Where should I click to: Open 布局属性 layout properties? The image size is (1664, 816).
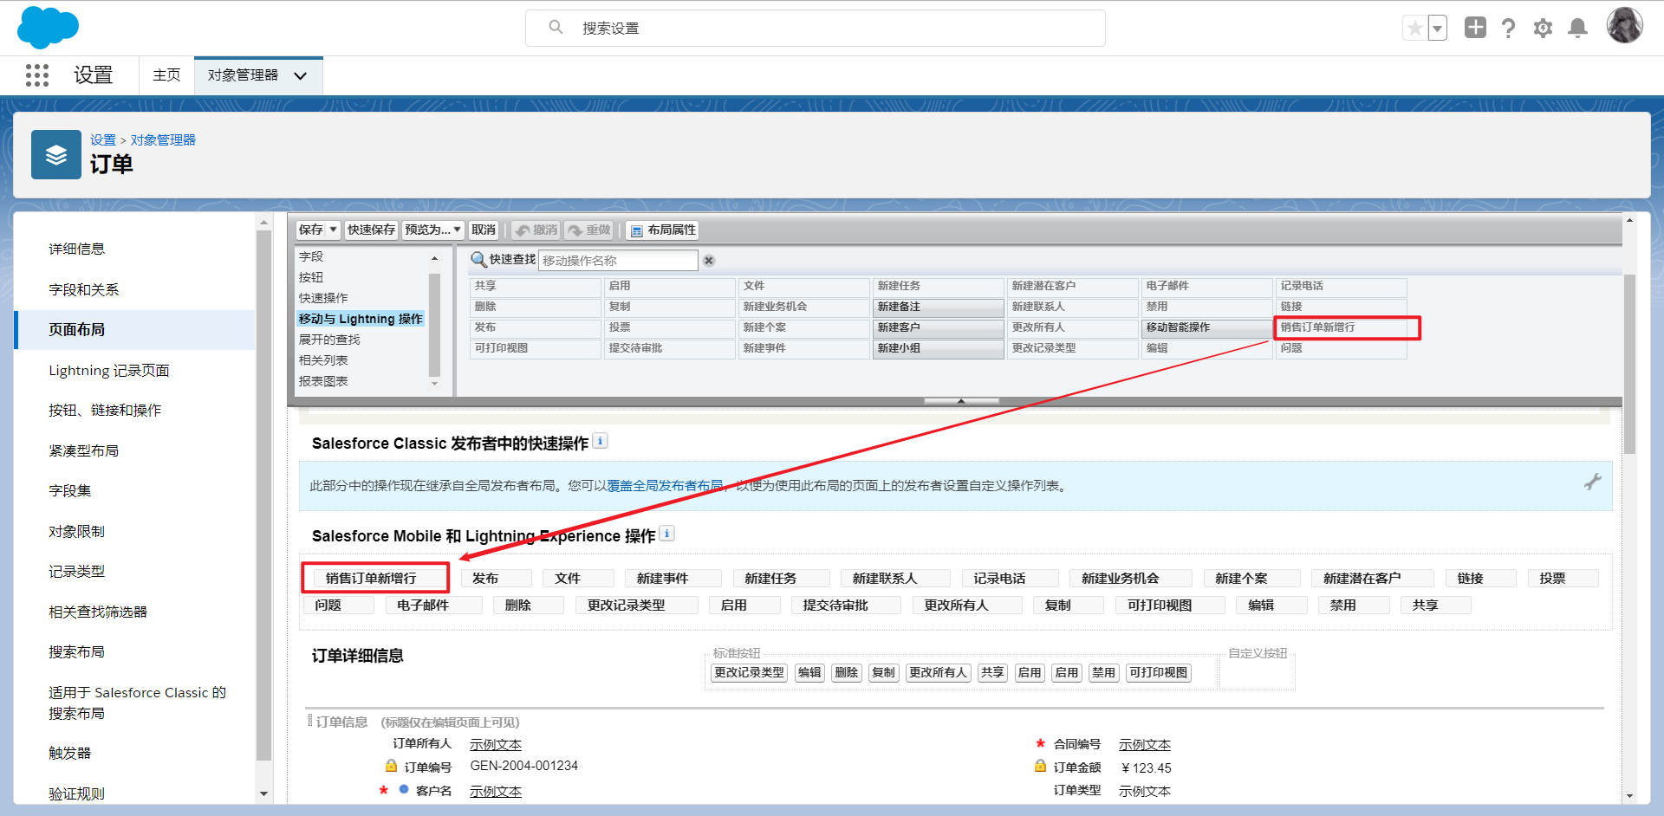pyautogui.click(x=663, y=230)
